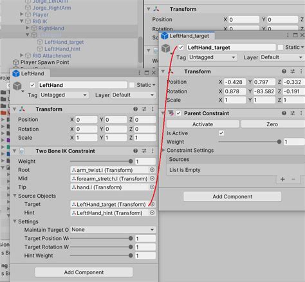Click the plus icon under Sources list
The image size is (305, 282).
coord(282,179)
